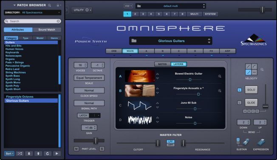Switch to the FX tab
277x160 pixels.
click(x=211, y=51)
